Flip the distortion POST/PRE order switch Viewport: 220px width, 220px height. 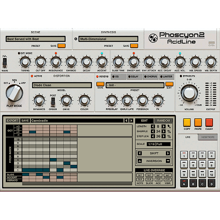coord(53,101)
